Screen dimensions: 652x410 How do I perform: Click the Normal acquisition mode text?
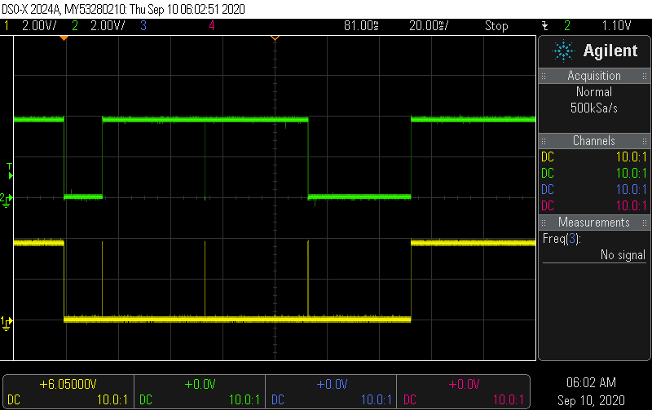[594, 92]
